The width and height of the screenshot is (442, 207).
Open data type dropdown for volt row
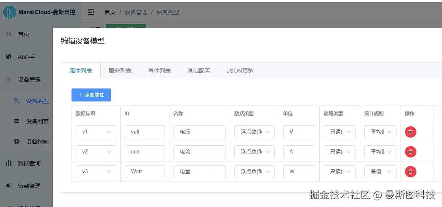254,132
